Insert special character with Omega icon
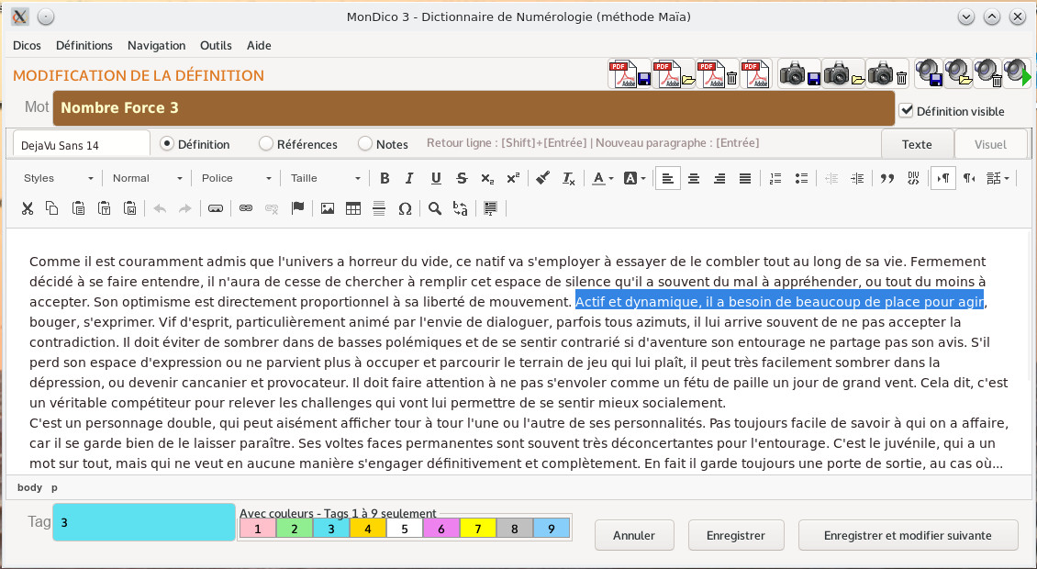Screen dimensions: 1037x569 (405, 208)
